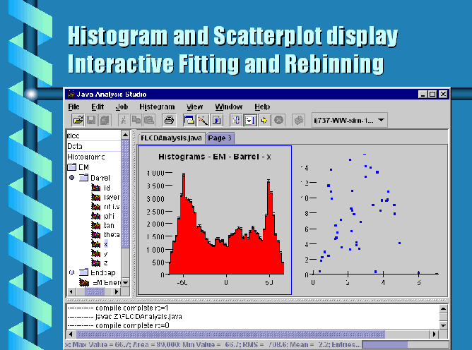Open the File menu
The width and height of the screenshot is (472, 350).
[x=74, y=107]
